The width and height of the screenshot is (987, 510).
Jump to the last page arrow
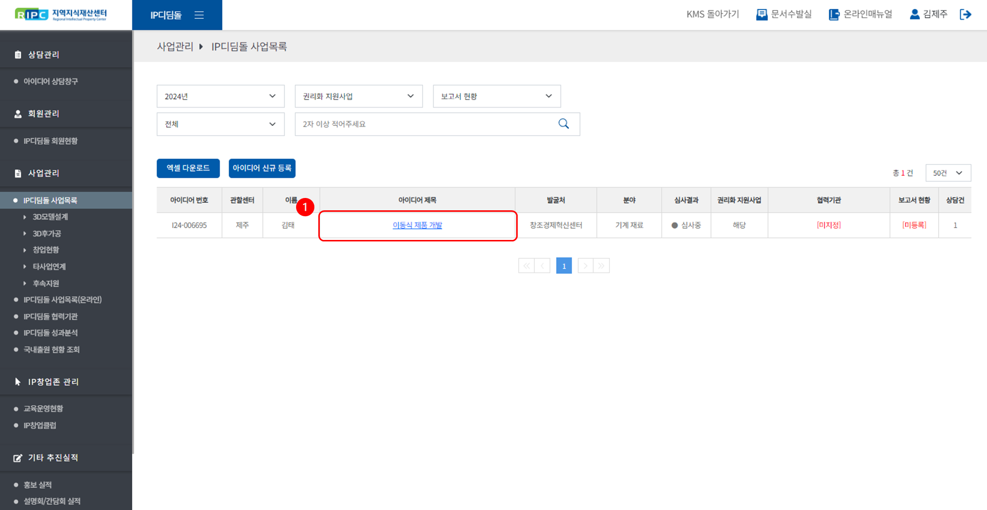point(602,266)
